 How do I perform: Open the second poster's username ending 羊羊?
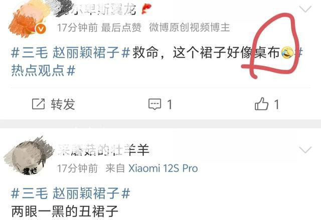[103, 150]
